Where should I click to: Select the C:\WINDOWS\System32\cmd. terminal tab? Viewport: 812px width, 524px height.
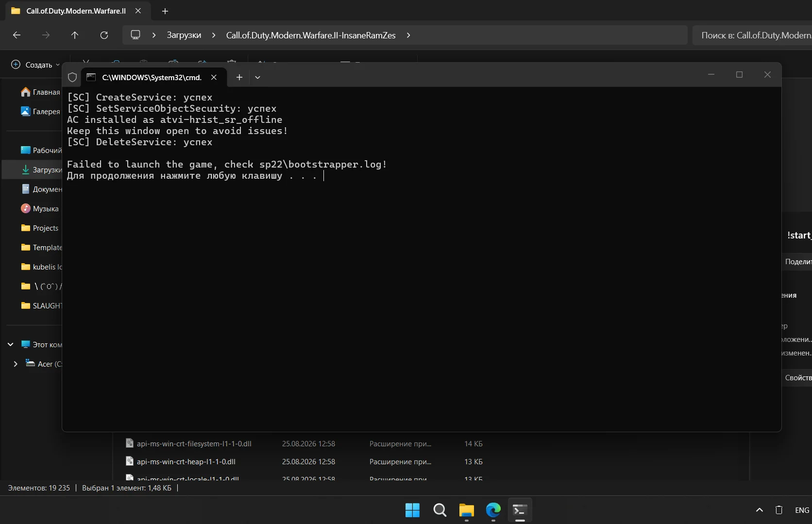(152, 77)
